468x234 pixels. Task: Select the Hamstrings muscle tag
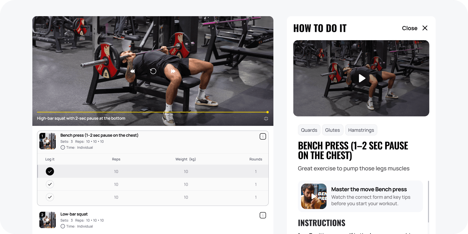click(361, 130)
